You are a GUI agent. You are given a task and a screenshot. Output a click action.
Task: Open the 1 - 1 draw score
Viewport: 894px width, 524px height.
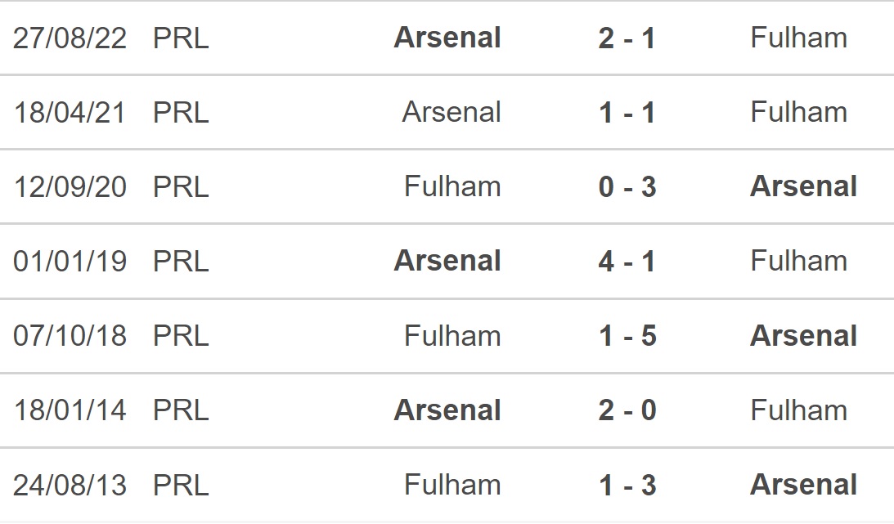(x=627, y=113)
